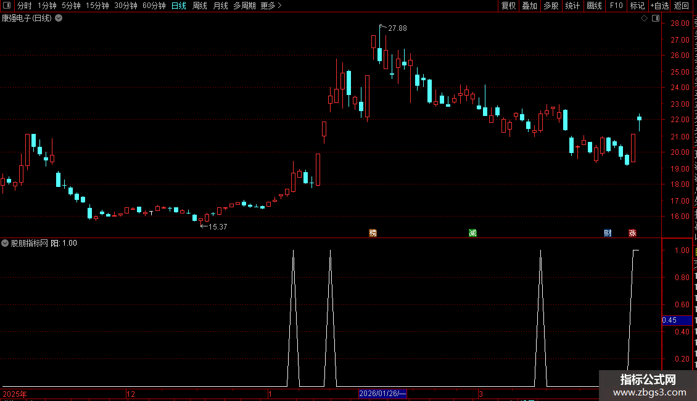Click the red 涨 event marker
Screen dimensions: 697x401
coord(632,233)
